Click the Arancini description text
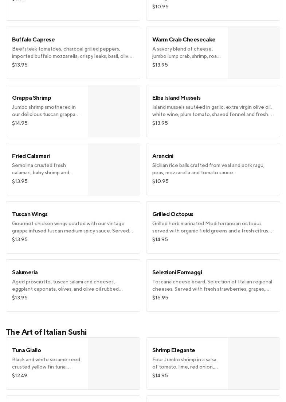 (x=208, y=169)
